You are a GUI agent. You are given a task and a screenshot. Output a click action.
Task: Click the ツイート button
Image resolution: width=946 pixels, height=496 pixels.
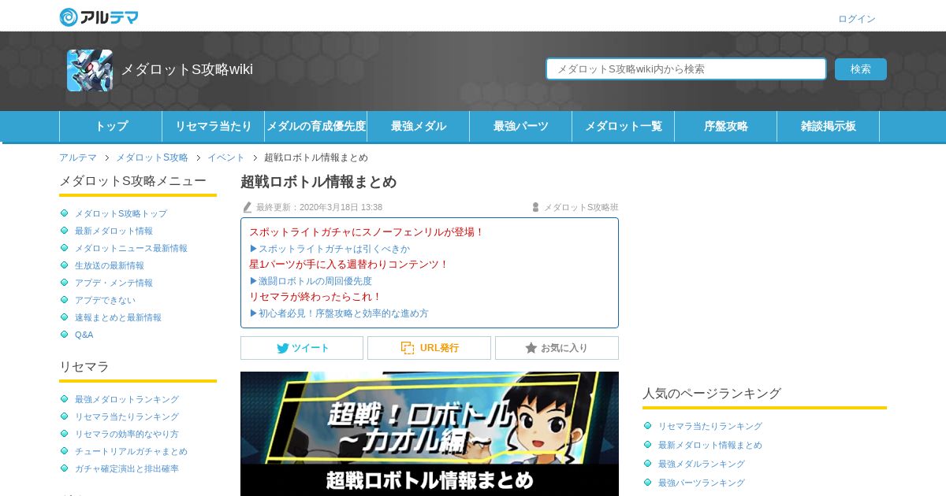[x=302, y=348]
